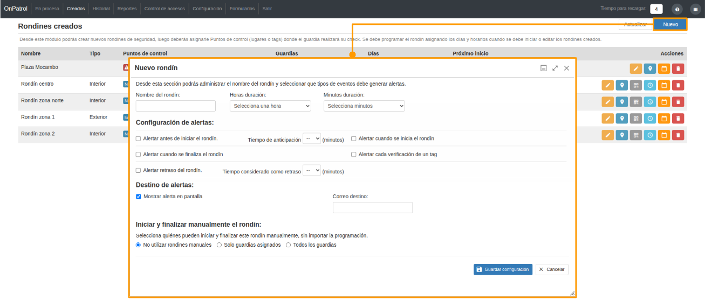Viewport: 705px width, 300px height.
Task: Open location pin icon for Rondín zona 1
Action: 622,118
